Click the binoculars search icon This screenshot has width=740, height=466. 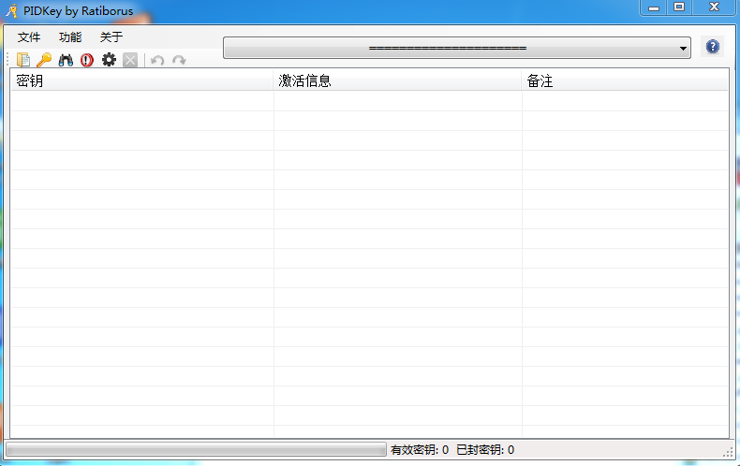pos(66,60)
